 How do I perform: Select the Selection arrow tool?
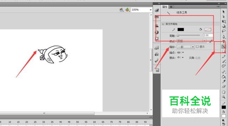[224, 12]
